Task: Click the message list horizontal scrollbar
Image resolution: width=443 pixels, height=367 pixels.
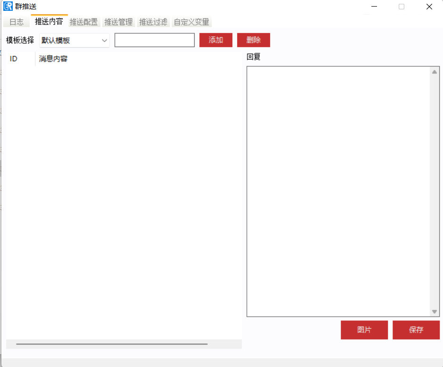Action: pos(112,344)
